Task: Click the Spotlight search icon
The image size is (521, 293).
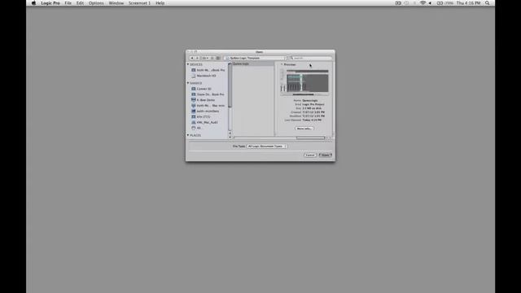Action: pyautogui.click(x=487, y=3)
